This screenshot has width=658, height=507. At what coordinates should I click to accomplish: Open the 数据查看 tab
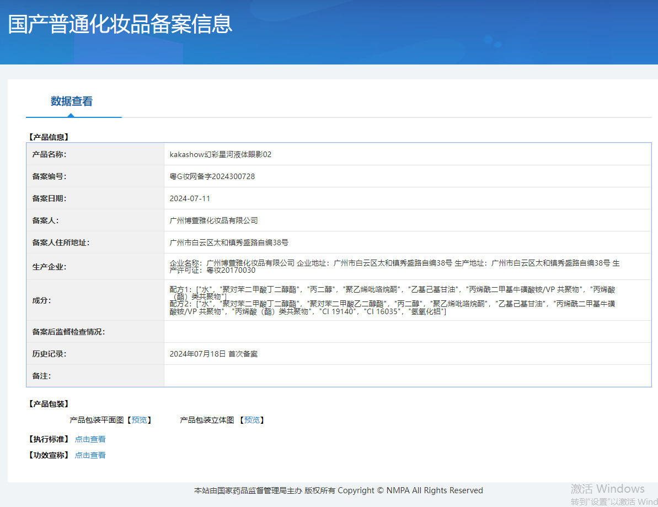click(x=71, y=101)
